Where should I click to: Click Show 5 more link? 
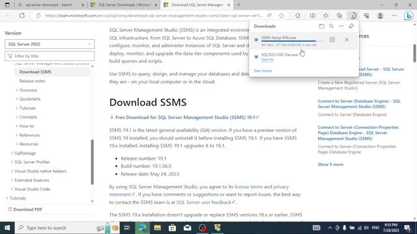[x=330, y=164]
